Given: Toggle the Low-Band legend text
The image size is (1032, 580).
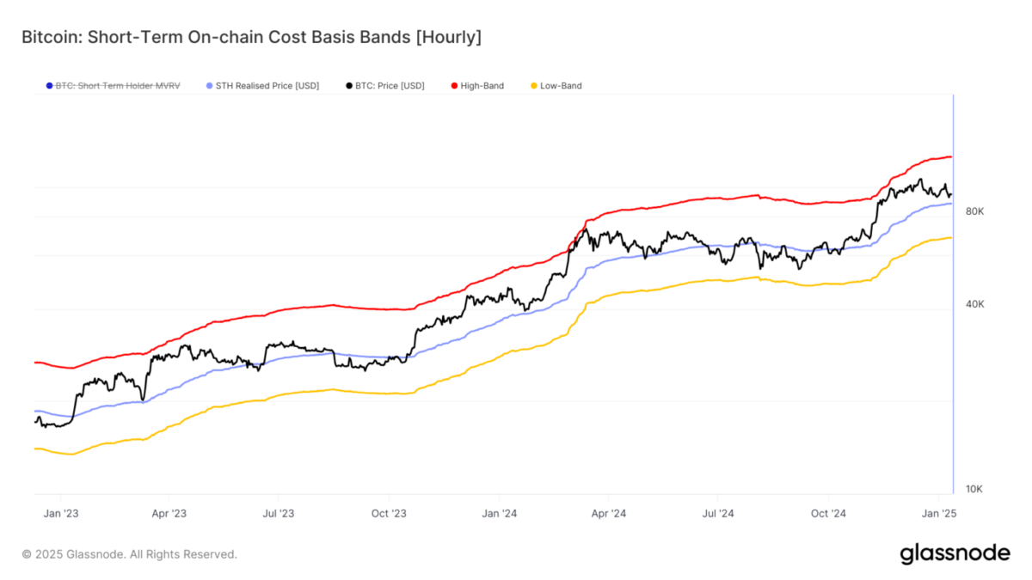Looking at the screenshot, I should 561,86.
